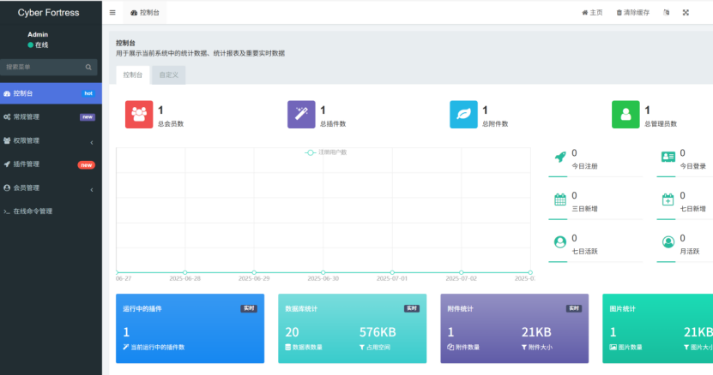Click the red 总会员数 users icon
Image resolution: width=713 pixels, height=375 pixels.
(x=139, y=115)
